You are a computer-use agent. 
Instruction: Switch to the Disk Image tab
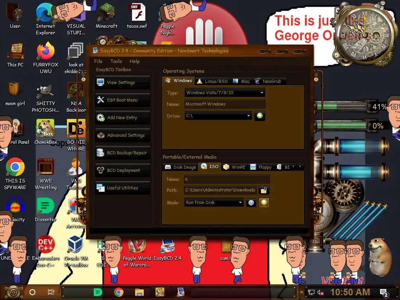point(180,167)
